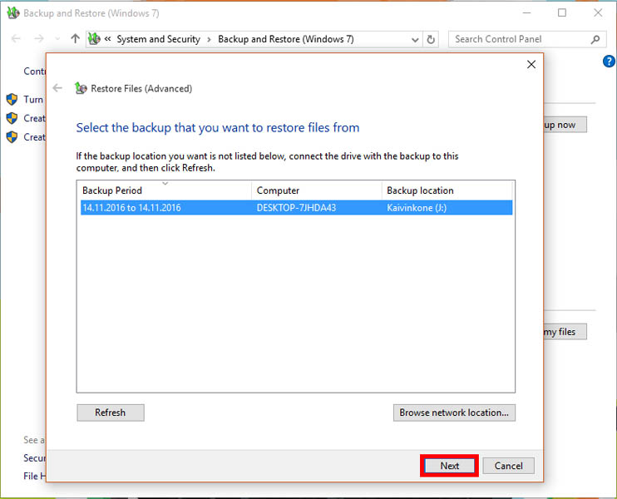Click Backup and Restore title bar icon

[x=12, y=13]
